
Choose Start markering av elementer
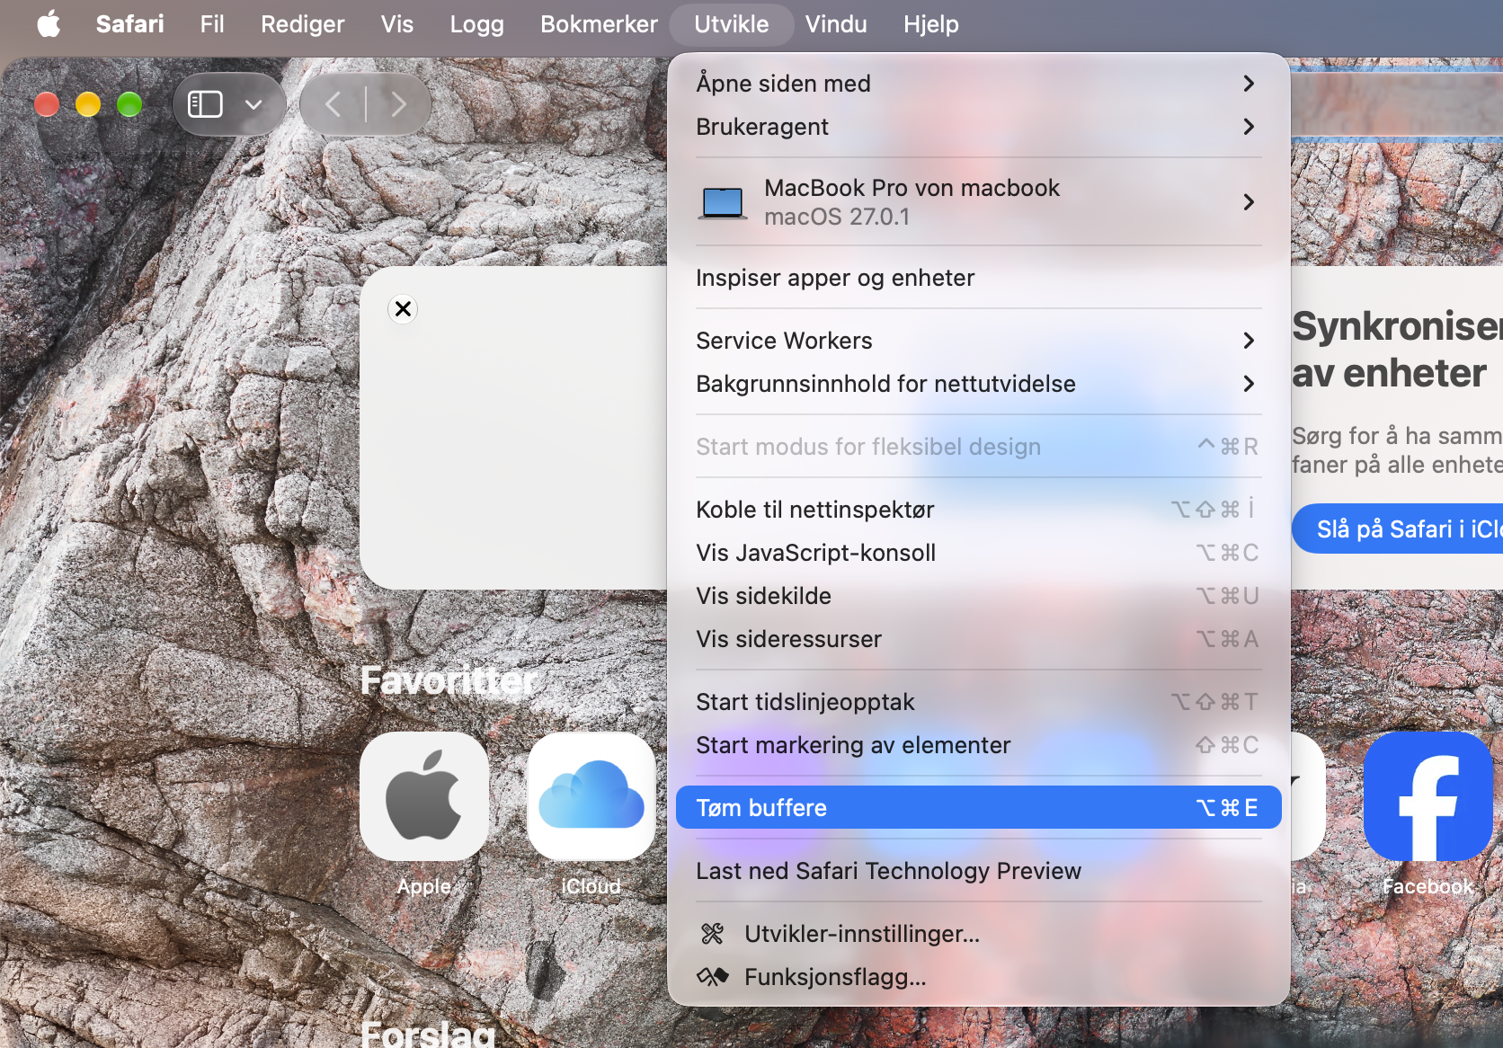tap(979, 745)
